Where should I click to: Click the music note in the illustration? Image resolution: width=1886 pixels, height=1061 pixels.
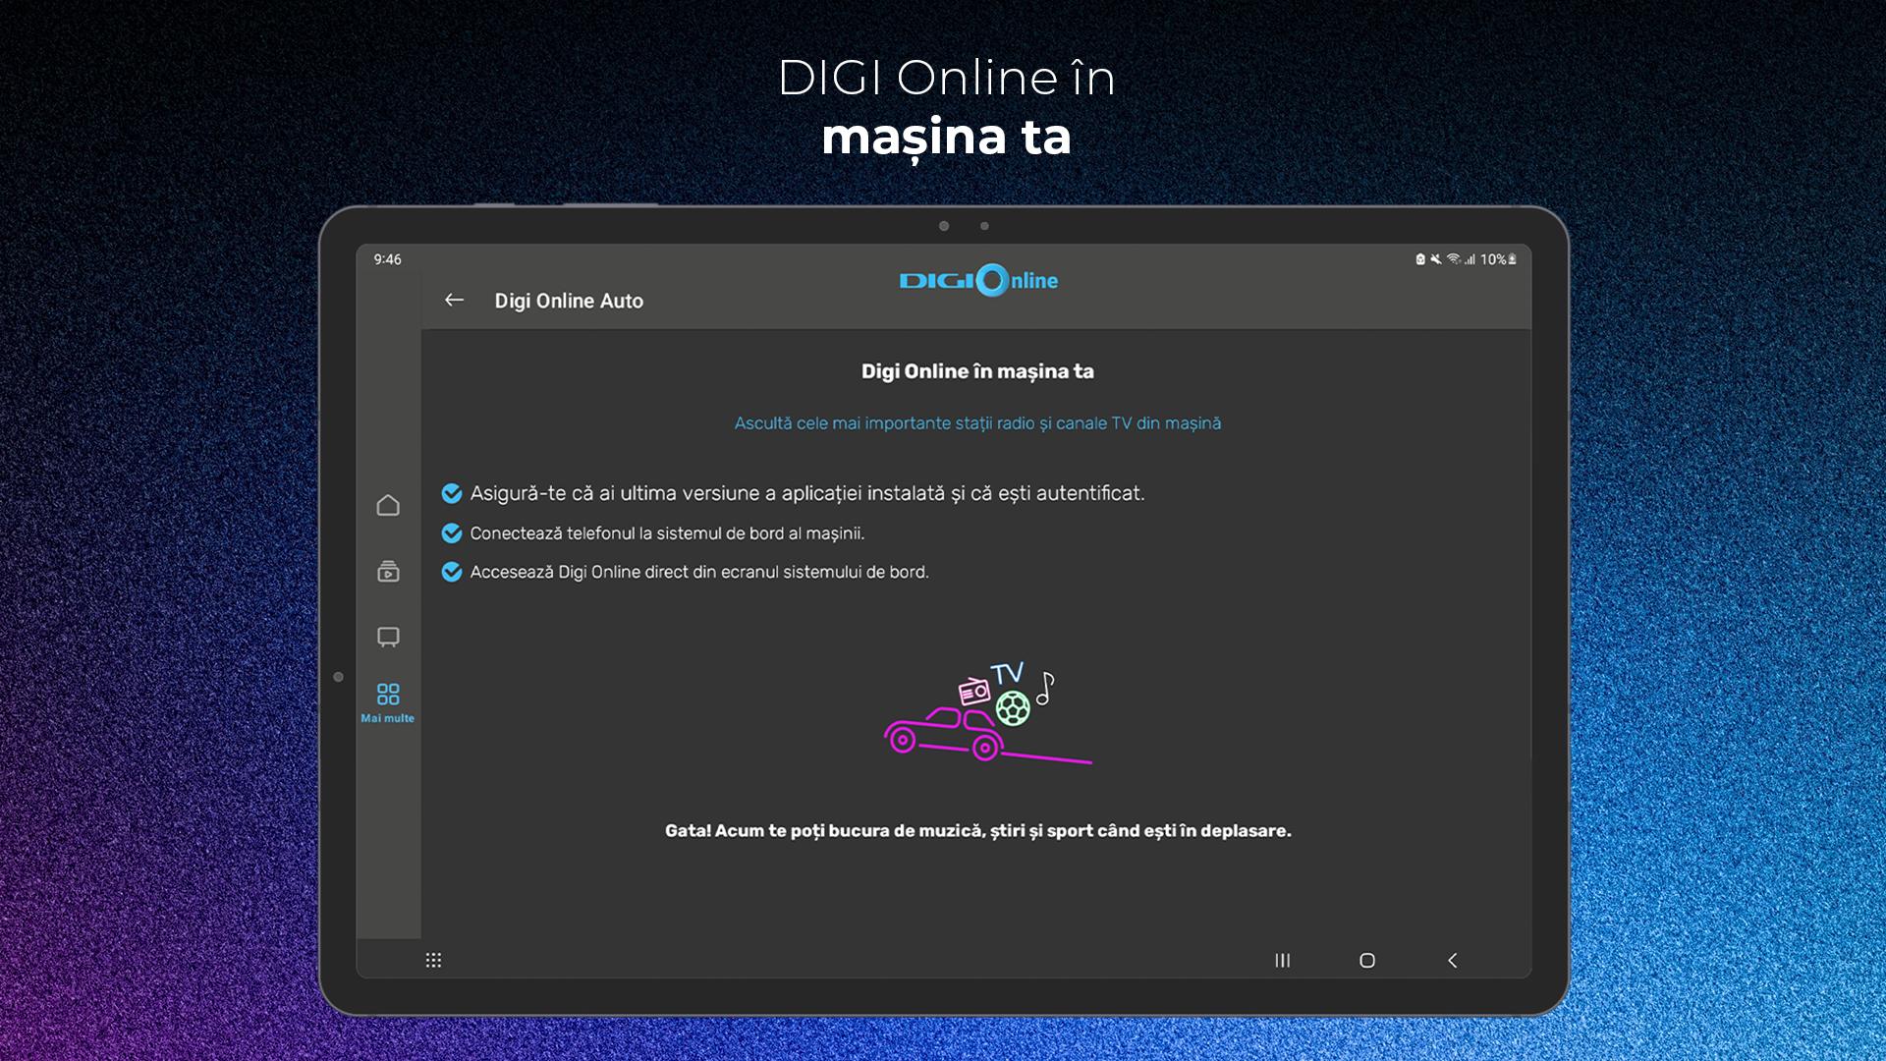tap(1046, 688)
